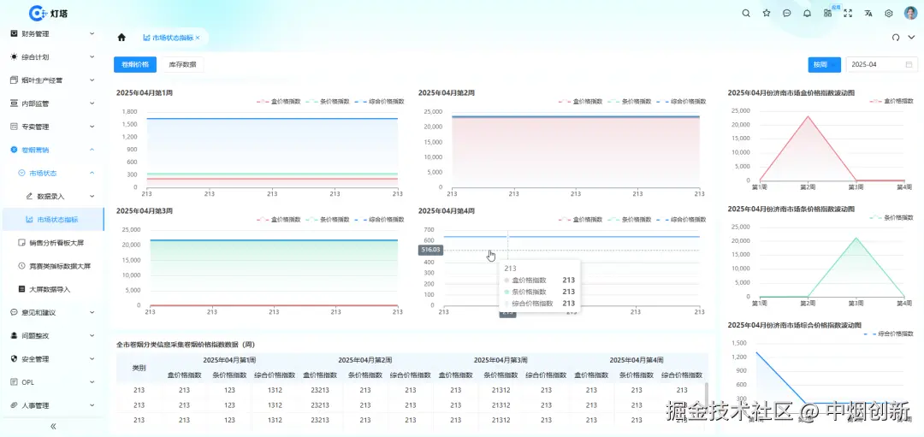
Task: Click the 2025-04 date picker field
Action: (881, 65)
